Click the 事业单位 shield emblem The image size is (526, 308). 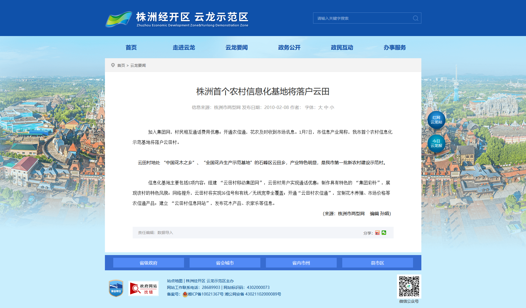pyautogui.click(x=116, y=288)
